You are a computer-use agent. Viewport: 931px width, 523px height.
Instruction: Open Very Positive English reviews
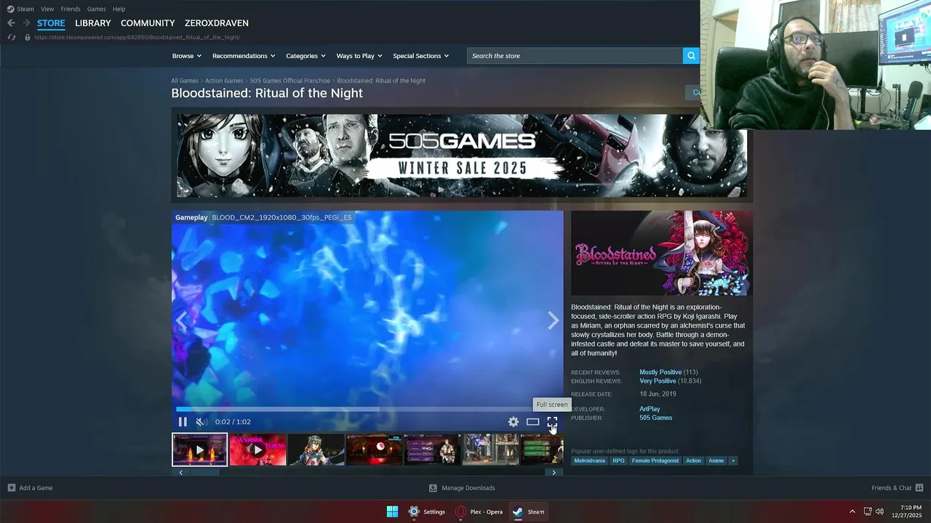tap(658, 381)
